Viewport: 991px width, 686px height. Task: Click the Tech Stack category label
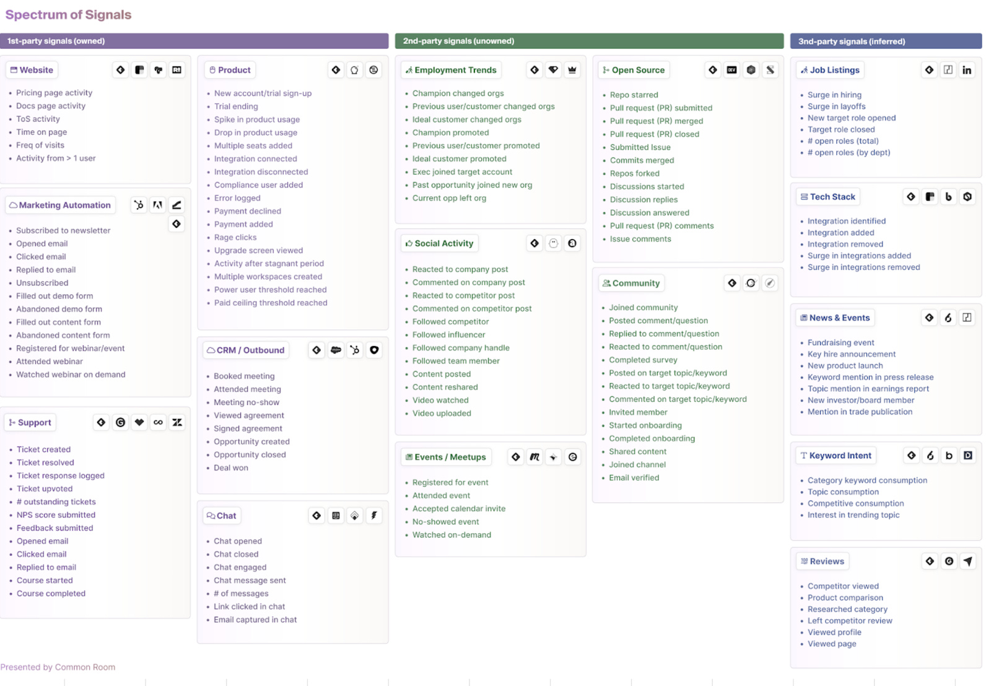coord(827,197)
